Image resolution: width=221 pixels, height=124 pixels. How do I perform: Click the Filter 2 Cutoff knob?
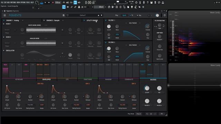pyautogui.click(x=109, y=49)
